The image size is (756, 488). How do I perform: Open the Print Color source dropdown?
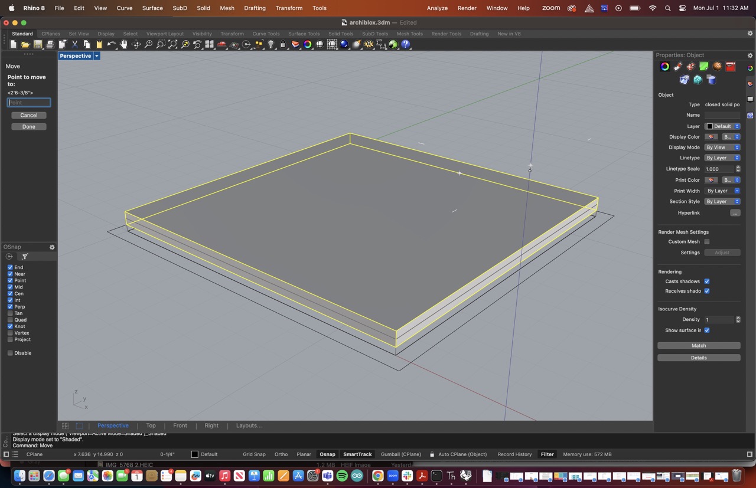731,180
